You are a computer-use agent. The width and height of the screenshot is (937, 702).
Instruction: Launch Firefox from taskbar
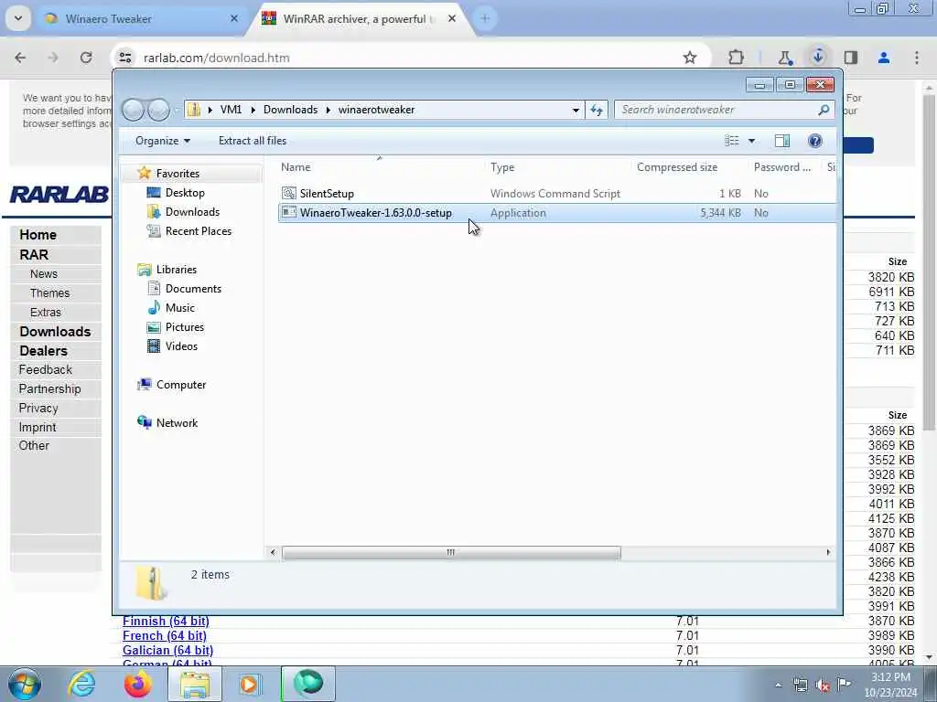click(x=138, y=684)
